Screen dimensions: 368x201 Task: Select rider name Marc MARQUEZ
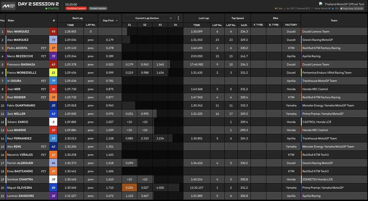(x=18, y=31)
